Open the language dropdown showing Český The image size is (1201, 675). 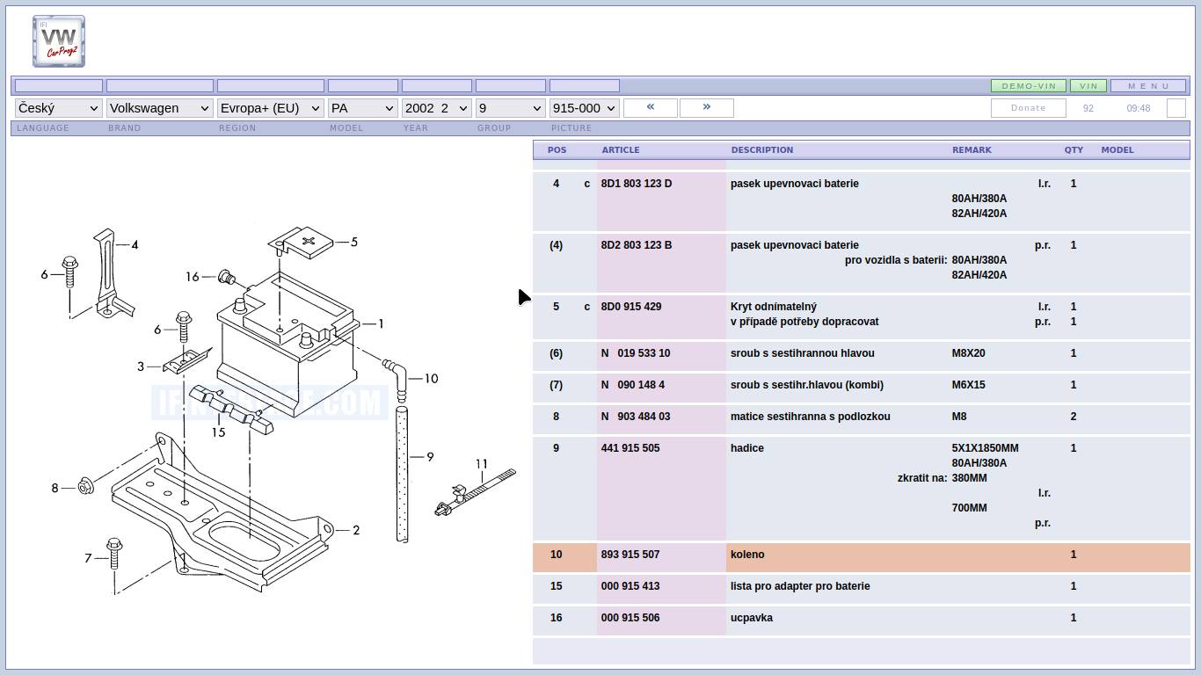(x=59, y=108)
